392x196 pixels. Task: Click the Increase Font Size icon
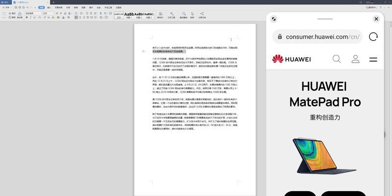point(57,13)
